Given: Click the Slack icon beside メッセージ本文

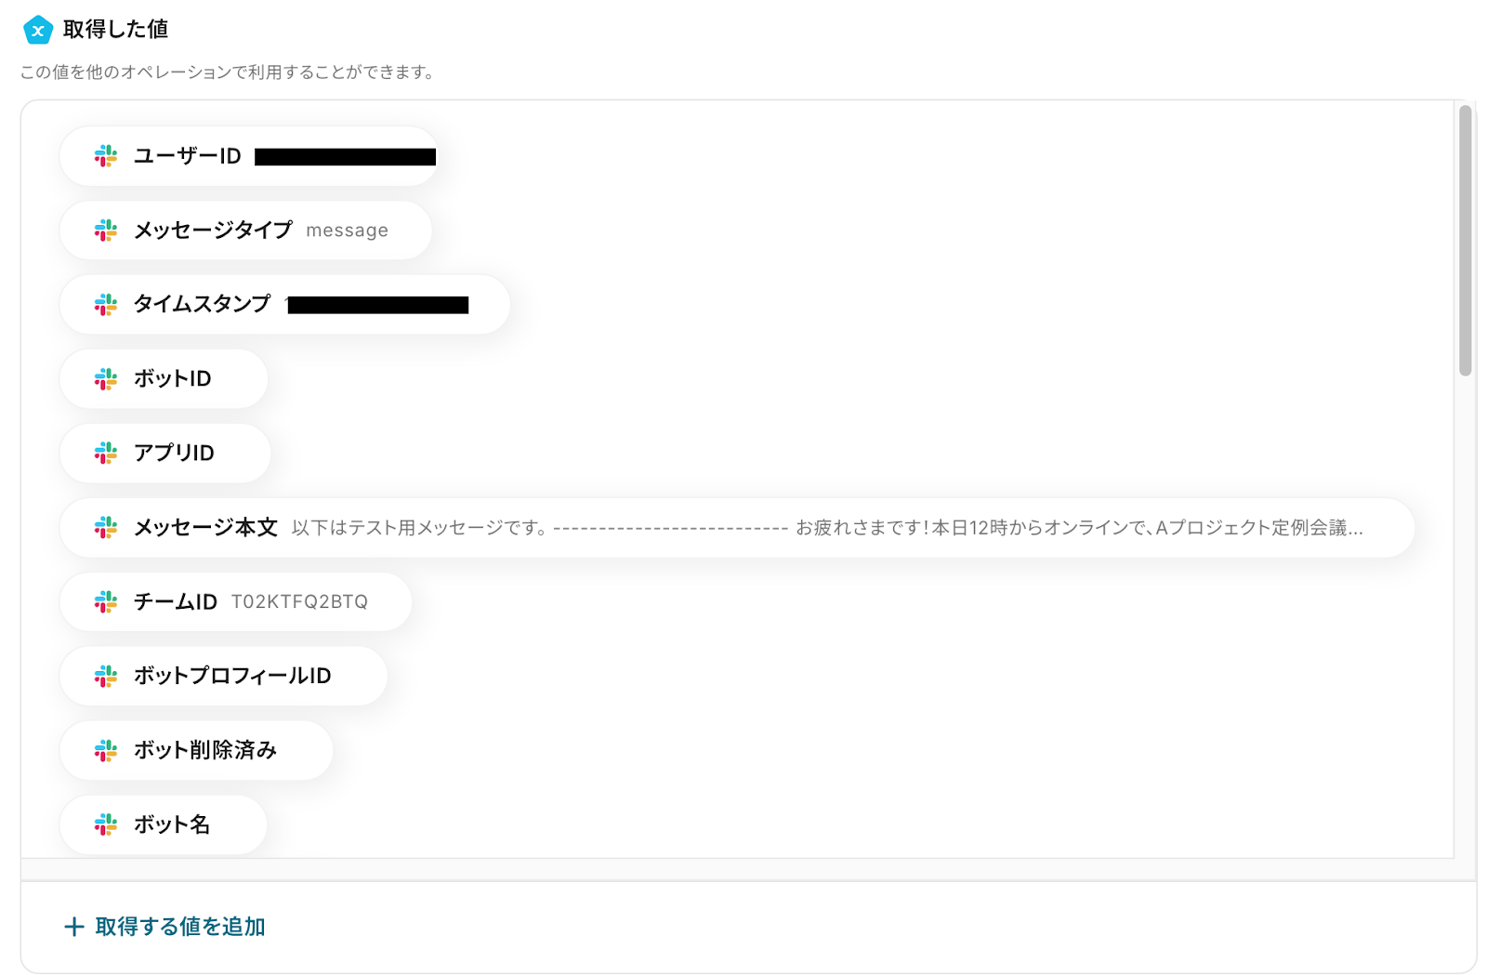Looking at the screenshot, I should tap(106, 528).
